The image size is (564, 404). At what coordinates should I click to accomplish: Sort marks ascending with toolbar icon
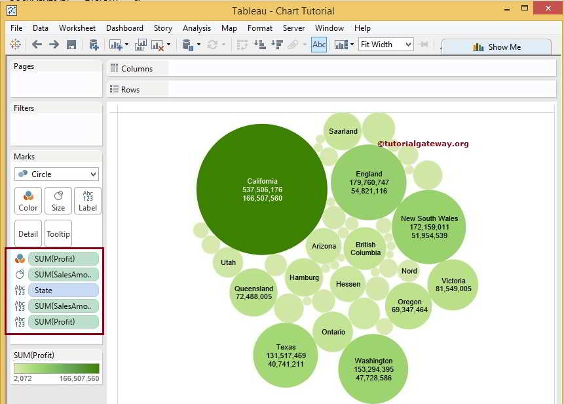coord(260,45)
